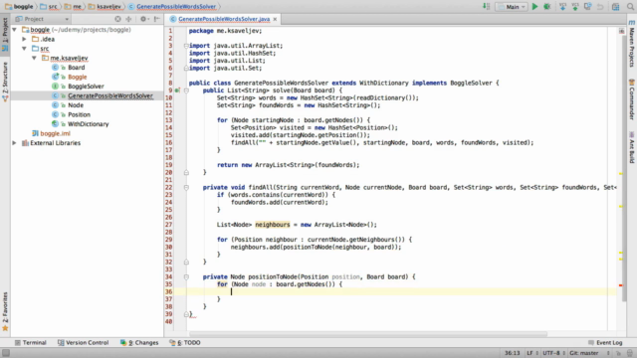Open Search Everywhere magnifier icon
Image resolution: width=637 pixels, height=358 pixels.
(630, 7)
